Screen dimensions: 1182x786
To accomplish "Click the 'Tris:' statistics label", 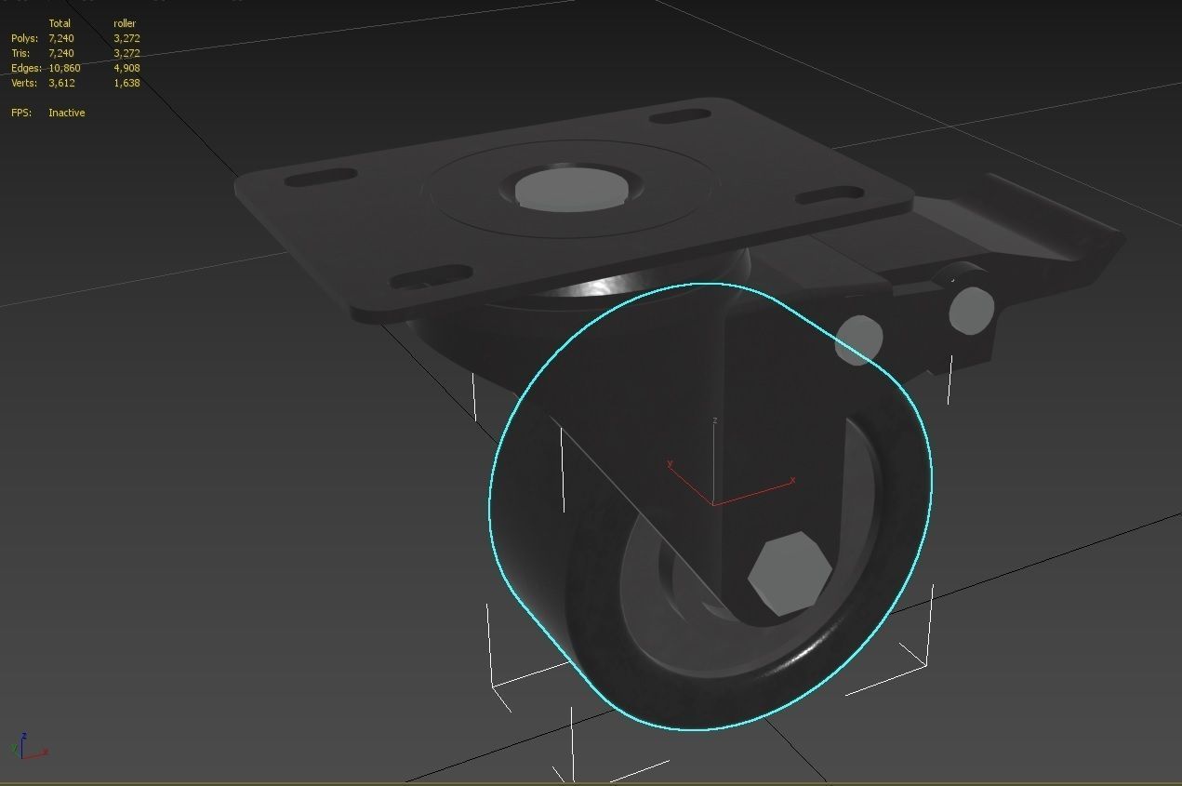I will click(x=22, y=53).
